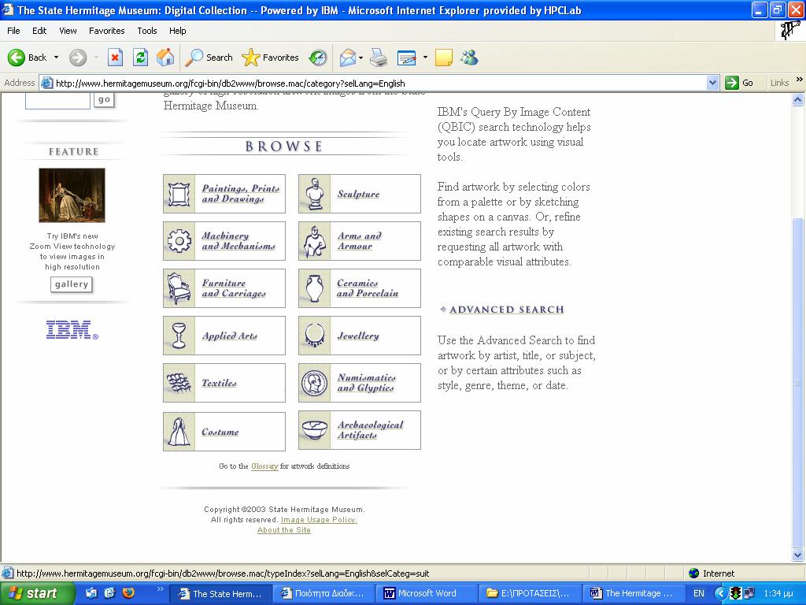This screenshot has height=605, width=806.
Task: Click the Back arrow icon in toolbar
Action: 17,57
